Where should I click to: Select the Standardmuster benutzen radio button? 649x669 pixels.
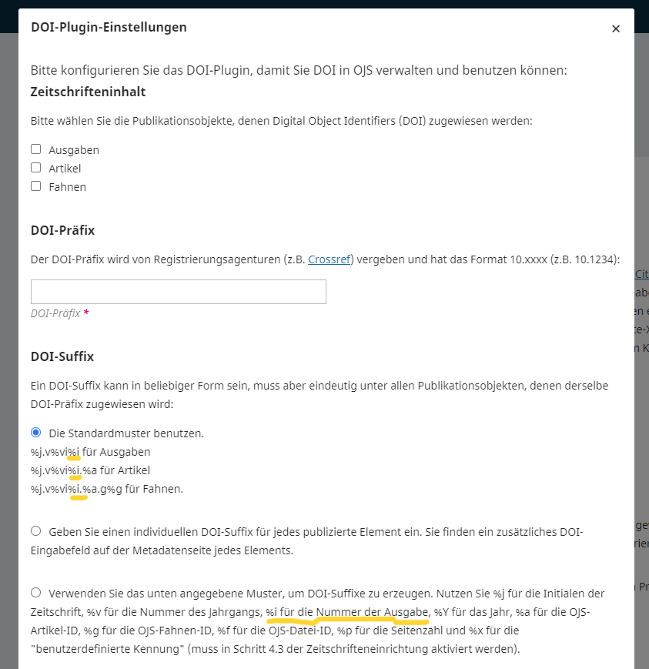click(x=35, y=433)
